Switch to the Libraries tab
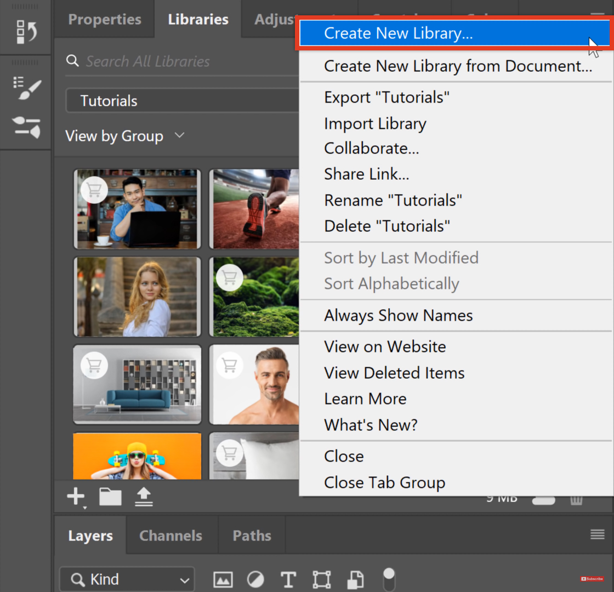Image resolution: width=614 pixels, height=592 pixels. tap(198, 20)
